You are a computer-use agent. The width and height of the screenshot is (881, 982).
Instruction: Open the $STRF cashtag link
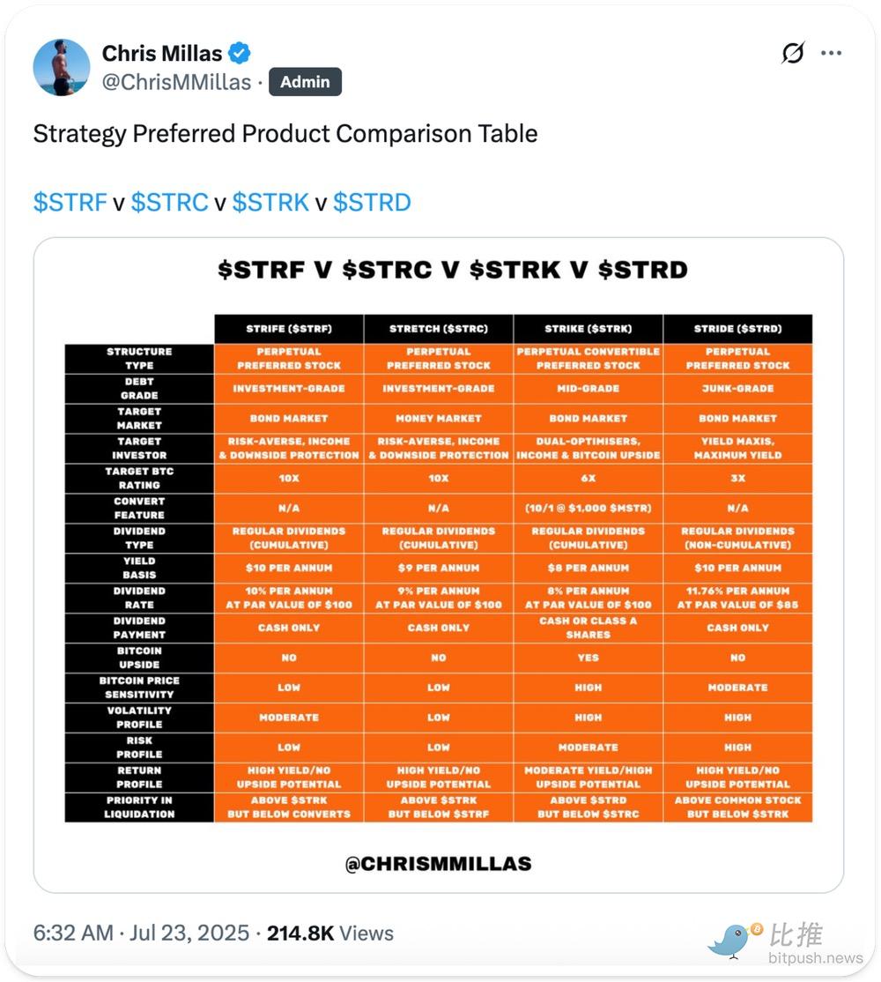point(70,202)
